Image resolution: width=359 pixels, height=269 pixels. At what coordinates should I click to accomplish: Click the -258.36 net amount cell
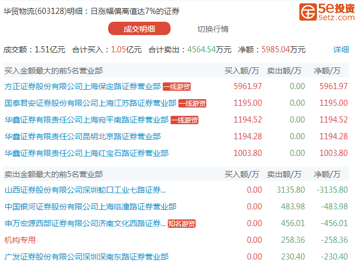(x=334, y=240)
